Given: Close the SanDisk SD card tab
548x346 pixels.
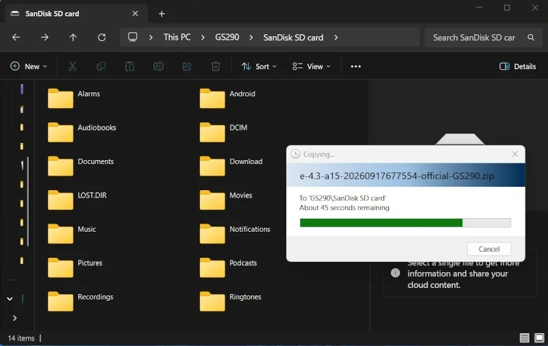Looking at the screenshot, I should (135, 14).
